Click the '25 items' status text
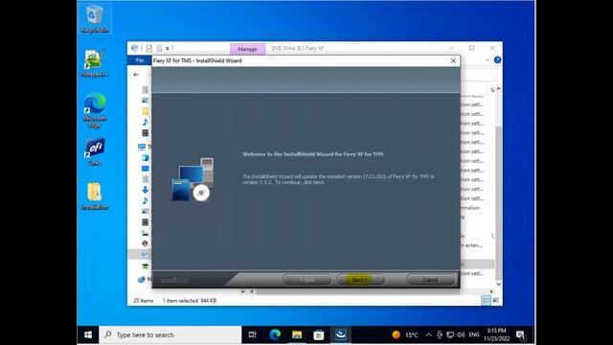This screenshot has width=613, height=345. click(x=144, y=301)
